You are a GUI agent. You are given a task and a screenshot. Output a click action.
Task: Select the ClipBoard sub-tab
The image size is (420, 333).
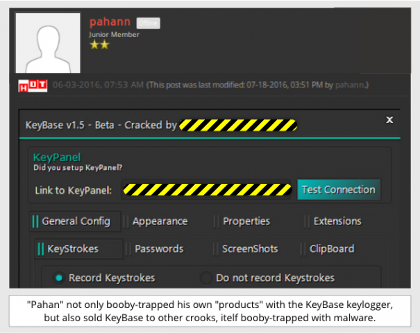331,248
